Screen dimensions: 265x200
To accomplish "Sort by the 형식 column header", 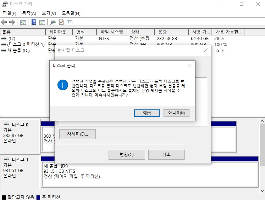I will click(x=84, y=32).
